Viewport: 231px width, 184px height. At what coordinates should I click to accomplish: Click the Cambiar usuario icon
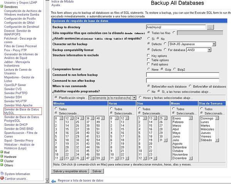(2, 179)
